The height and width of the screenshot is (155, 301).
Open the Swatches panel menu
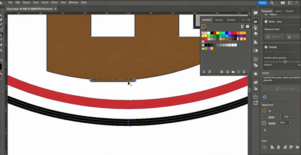[249, 20]
